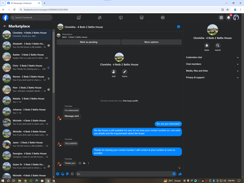Go back using the arrow beside Marketplace
The image size is (244, 183).
click(5, 26)
